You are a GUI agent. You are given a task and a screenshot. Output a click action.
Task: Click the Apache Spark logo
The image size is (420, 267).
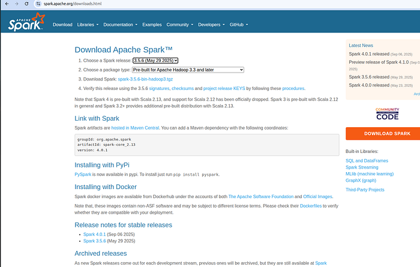(26, 22)
